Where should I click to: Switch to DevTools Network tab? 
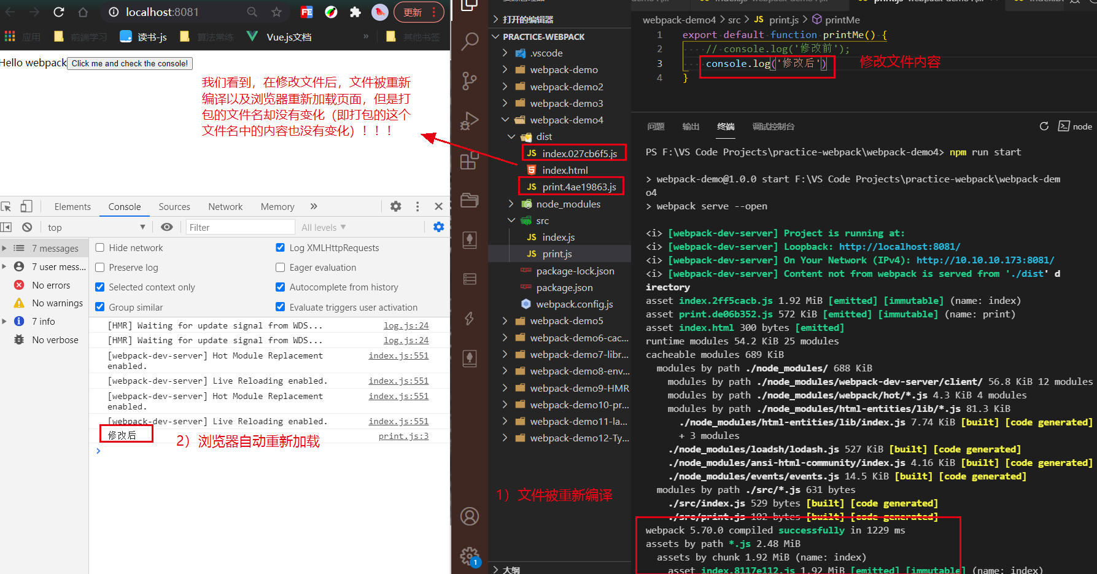225,207
